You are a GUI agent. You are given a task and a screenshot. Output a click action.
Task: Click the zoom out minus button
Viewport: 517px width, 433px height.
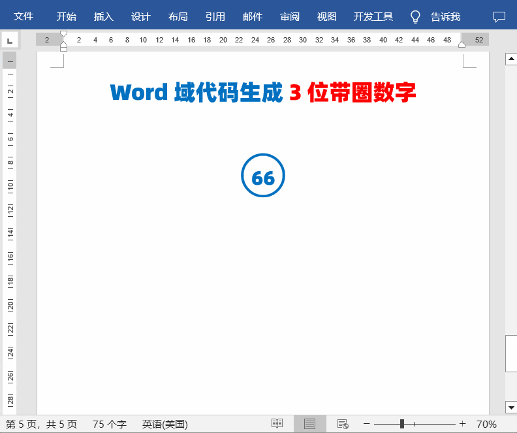point(367,424)
